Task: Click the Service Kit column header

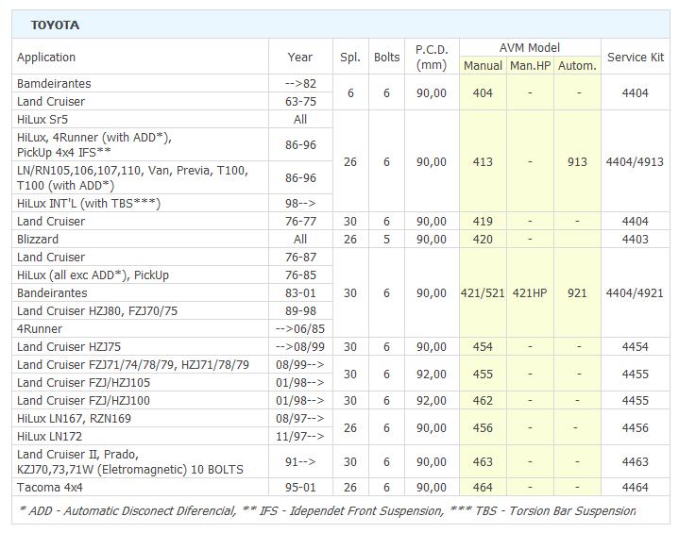Action: tap(635, 58)
